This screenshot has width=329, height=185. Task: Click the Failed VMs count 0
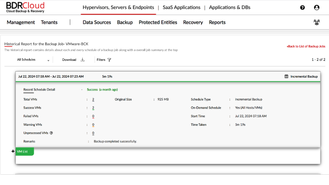point(93,116)
